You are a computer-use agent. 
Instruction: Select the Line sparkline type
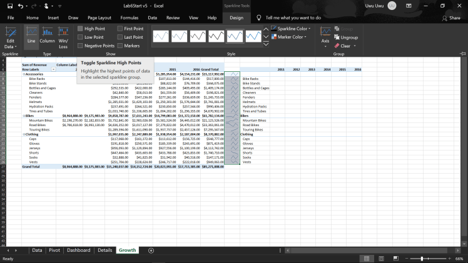tap(31, 35)
